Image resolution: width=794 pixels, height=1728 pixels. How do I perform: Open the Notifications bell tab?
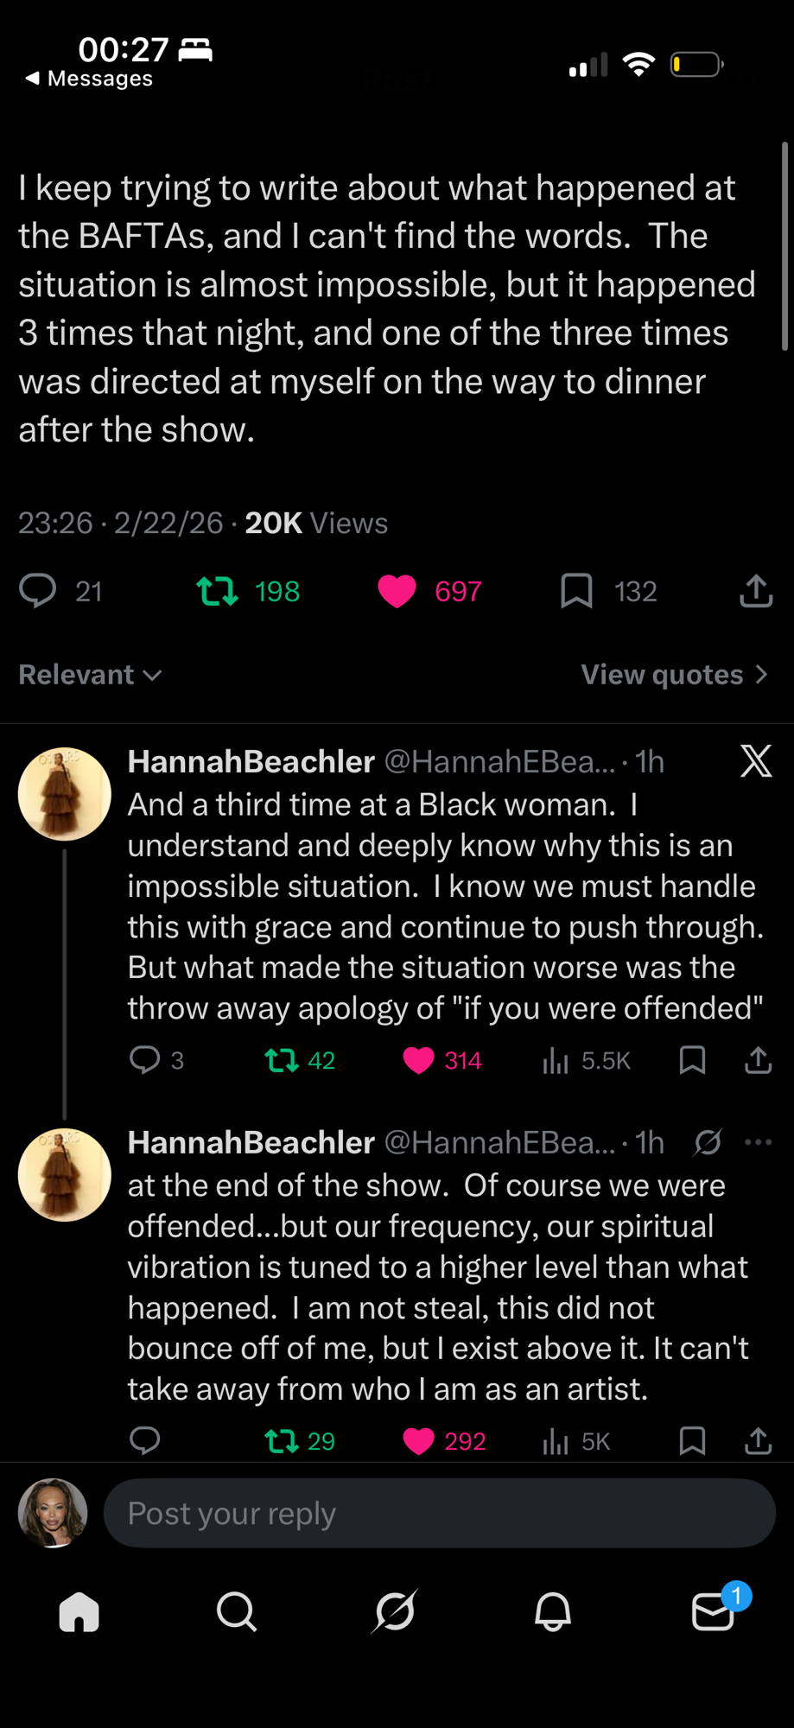coord(553,1611)
